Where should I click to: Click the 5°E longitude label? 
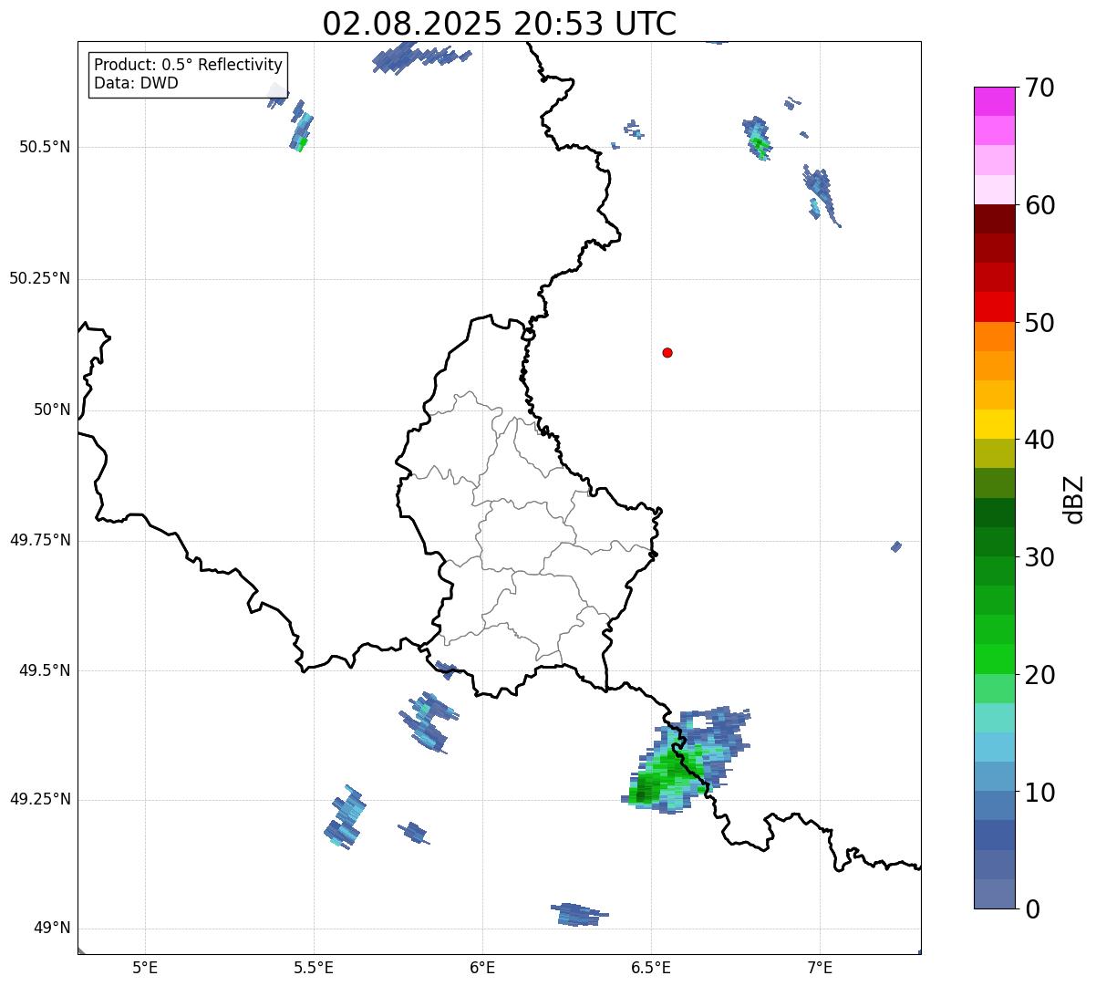[x=145, y=967]
